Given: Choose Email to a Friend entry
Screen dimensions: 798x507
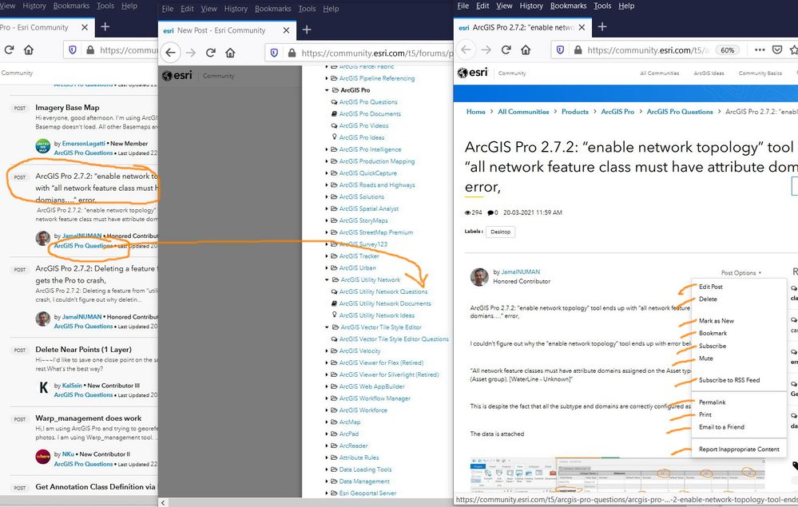Looking at the screenshot, I should tap(721, 427).
